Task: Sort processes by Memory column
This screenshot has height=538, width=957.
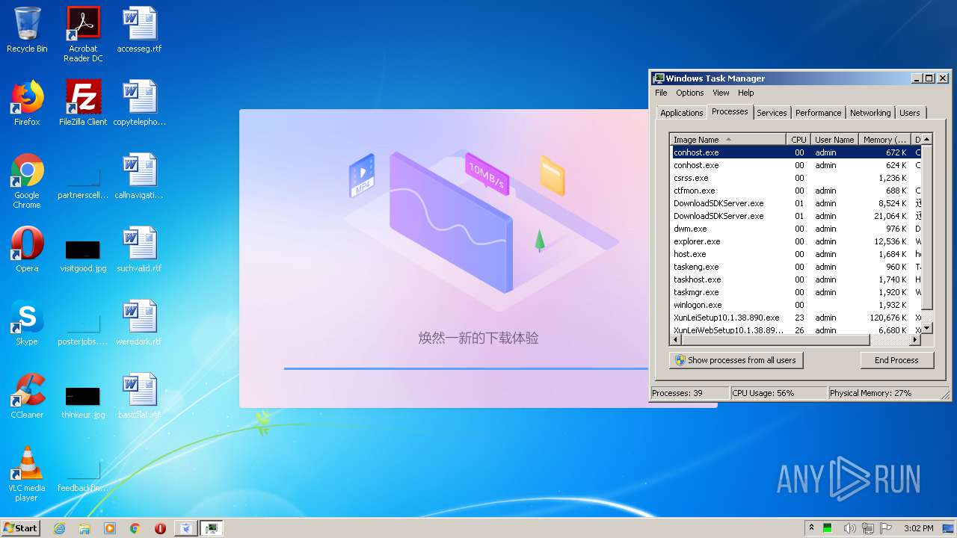Action: (884, 139)
